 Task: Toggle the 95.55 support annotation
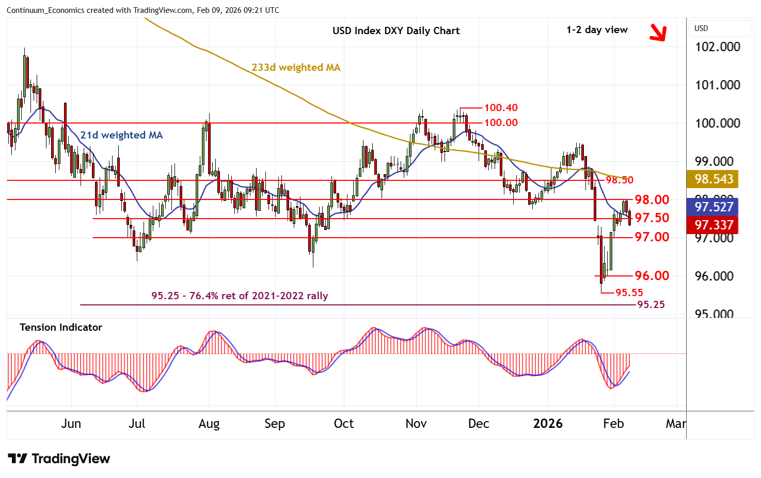pos(629,292)
